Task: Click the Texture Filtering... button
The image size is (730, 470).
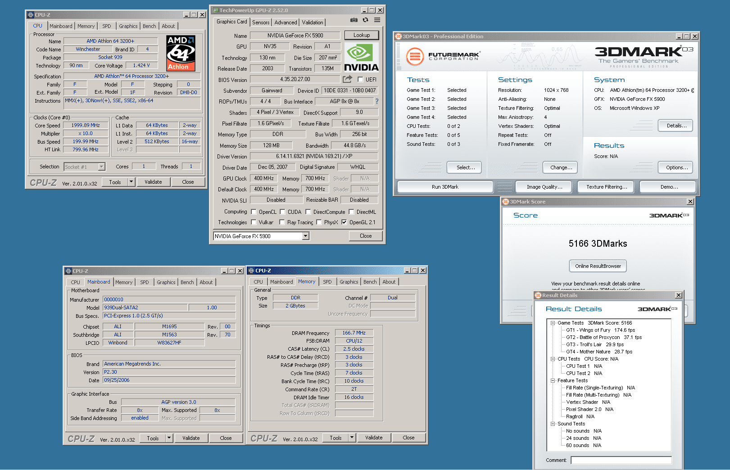Action: click(x=606, y=187)
